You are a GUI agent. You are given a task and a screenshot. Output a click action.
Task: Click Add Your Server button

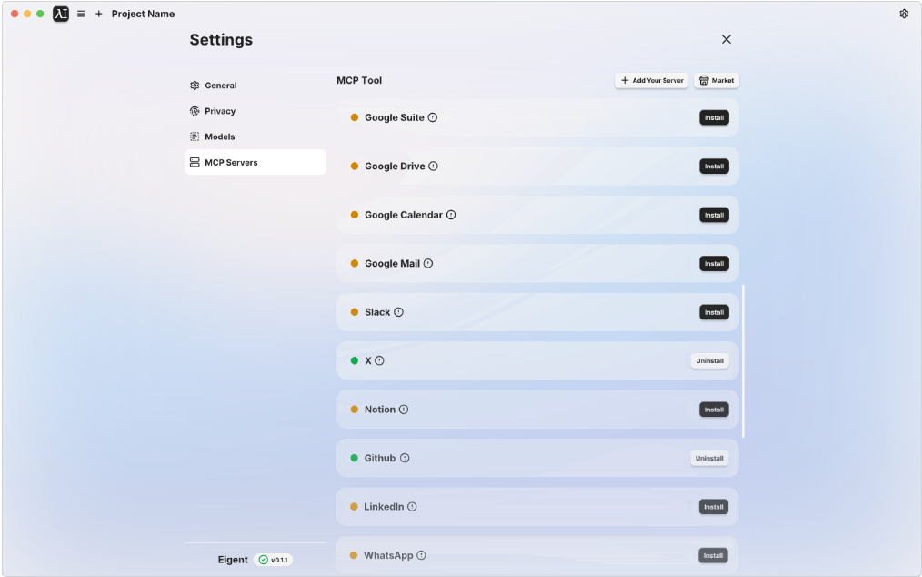tap(652, 81)
